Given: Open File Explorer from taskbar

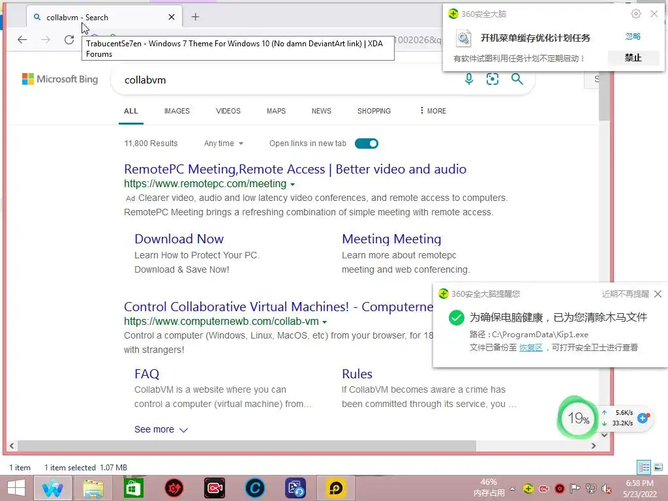Looking at the screenshot, I should coord(93,488).
